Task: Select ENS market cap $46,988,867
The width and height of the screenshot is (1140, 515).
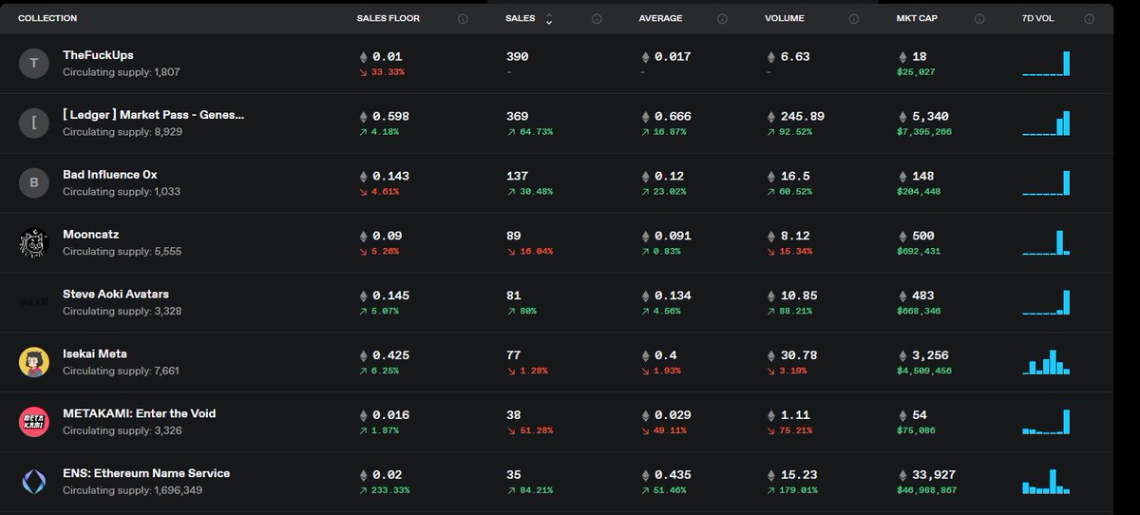Action: 926,490
